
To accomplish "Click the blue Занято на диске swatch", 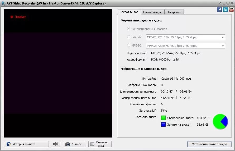I will pyautogui.click(x=163, y=124).
